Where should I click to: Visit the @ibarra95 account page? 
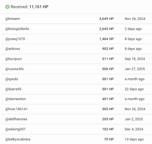[x=13, y=89]
